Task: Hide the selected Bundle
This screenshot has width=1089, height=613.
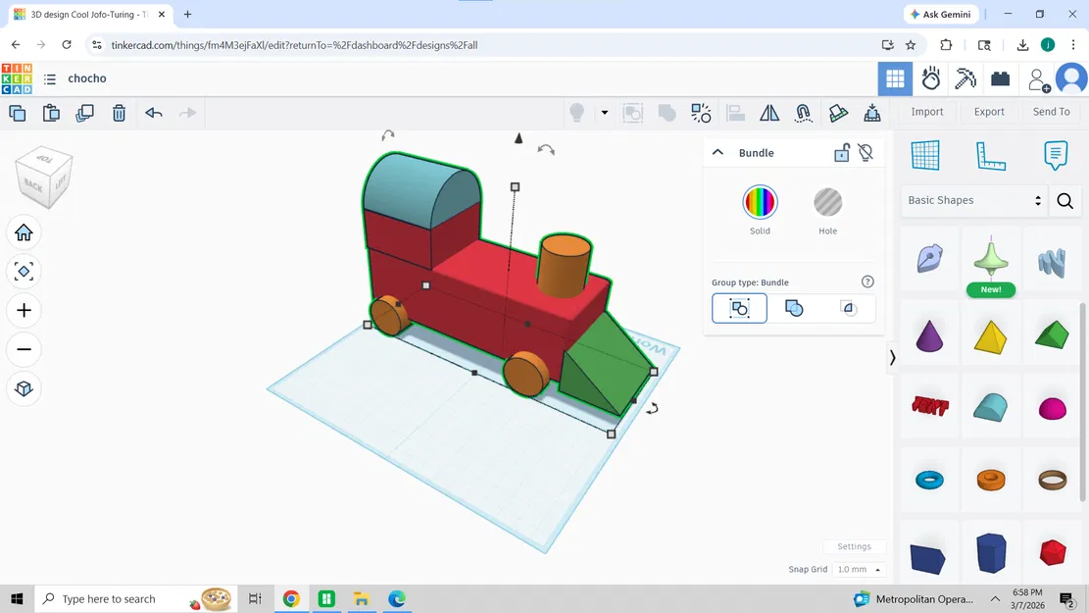Action: point(866,153)
